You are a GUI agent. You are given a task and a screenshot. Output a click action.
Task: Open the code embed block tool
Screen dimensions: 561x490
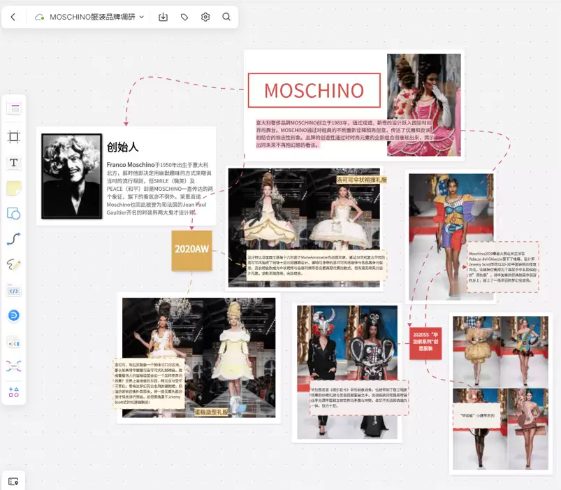[14, 291]
